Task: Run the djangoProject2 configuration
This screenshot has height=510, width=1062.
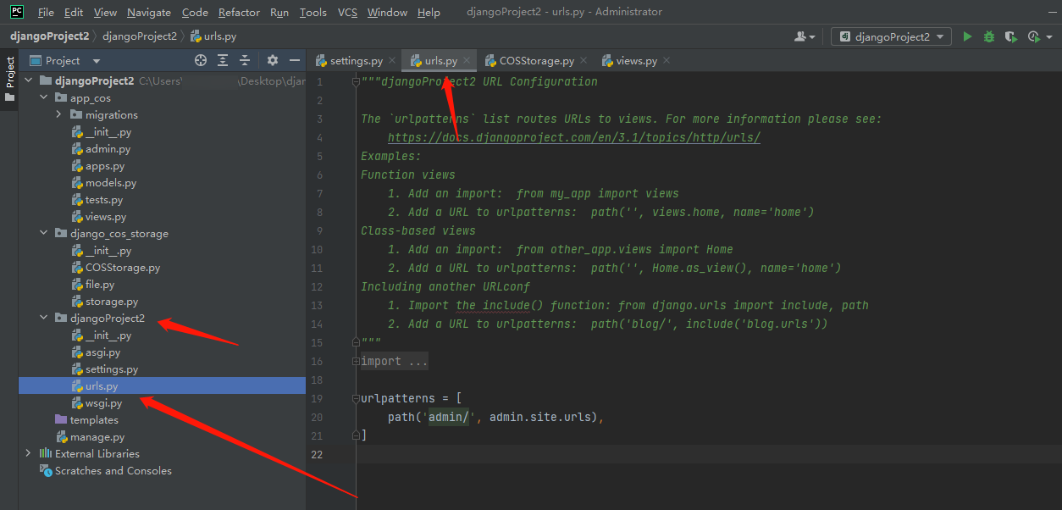Action: click(967, 36)
